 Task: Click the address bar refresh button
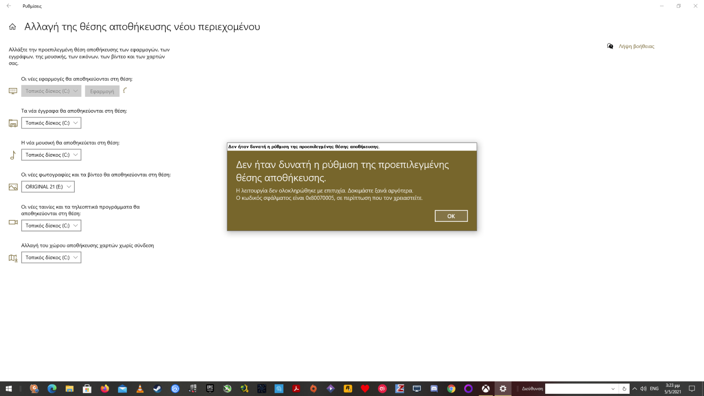[624, 389]
